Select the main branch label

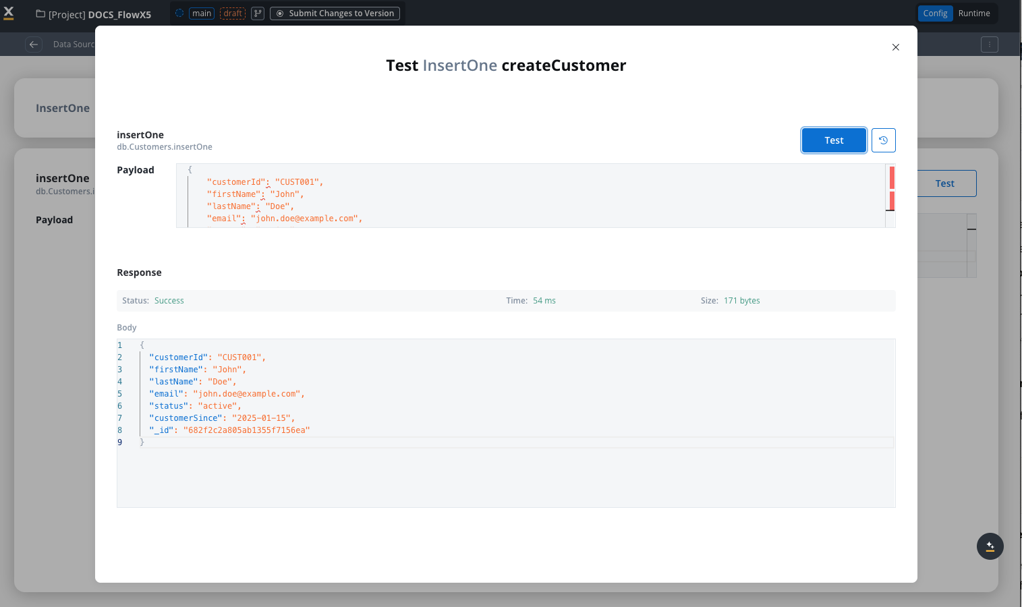[202, 13]
